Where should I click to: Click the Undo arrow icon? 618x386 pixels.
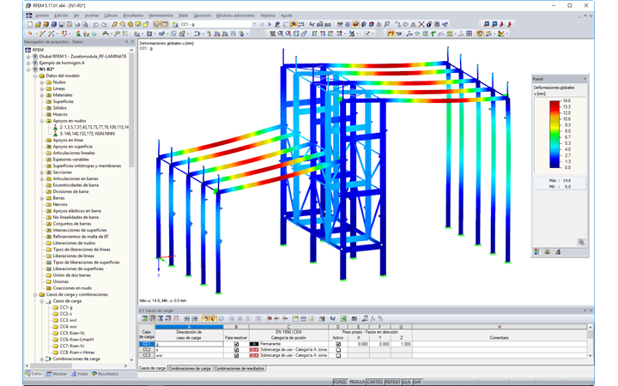point(95,24)
